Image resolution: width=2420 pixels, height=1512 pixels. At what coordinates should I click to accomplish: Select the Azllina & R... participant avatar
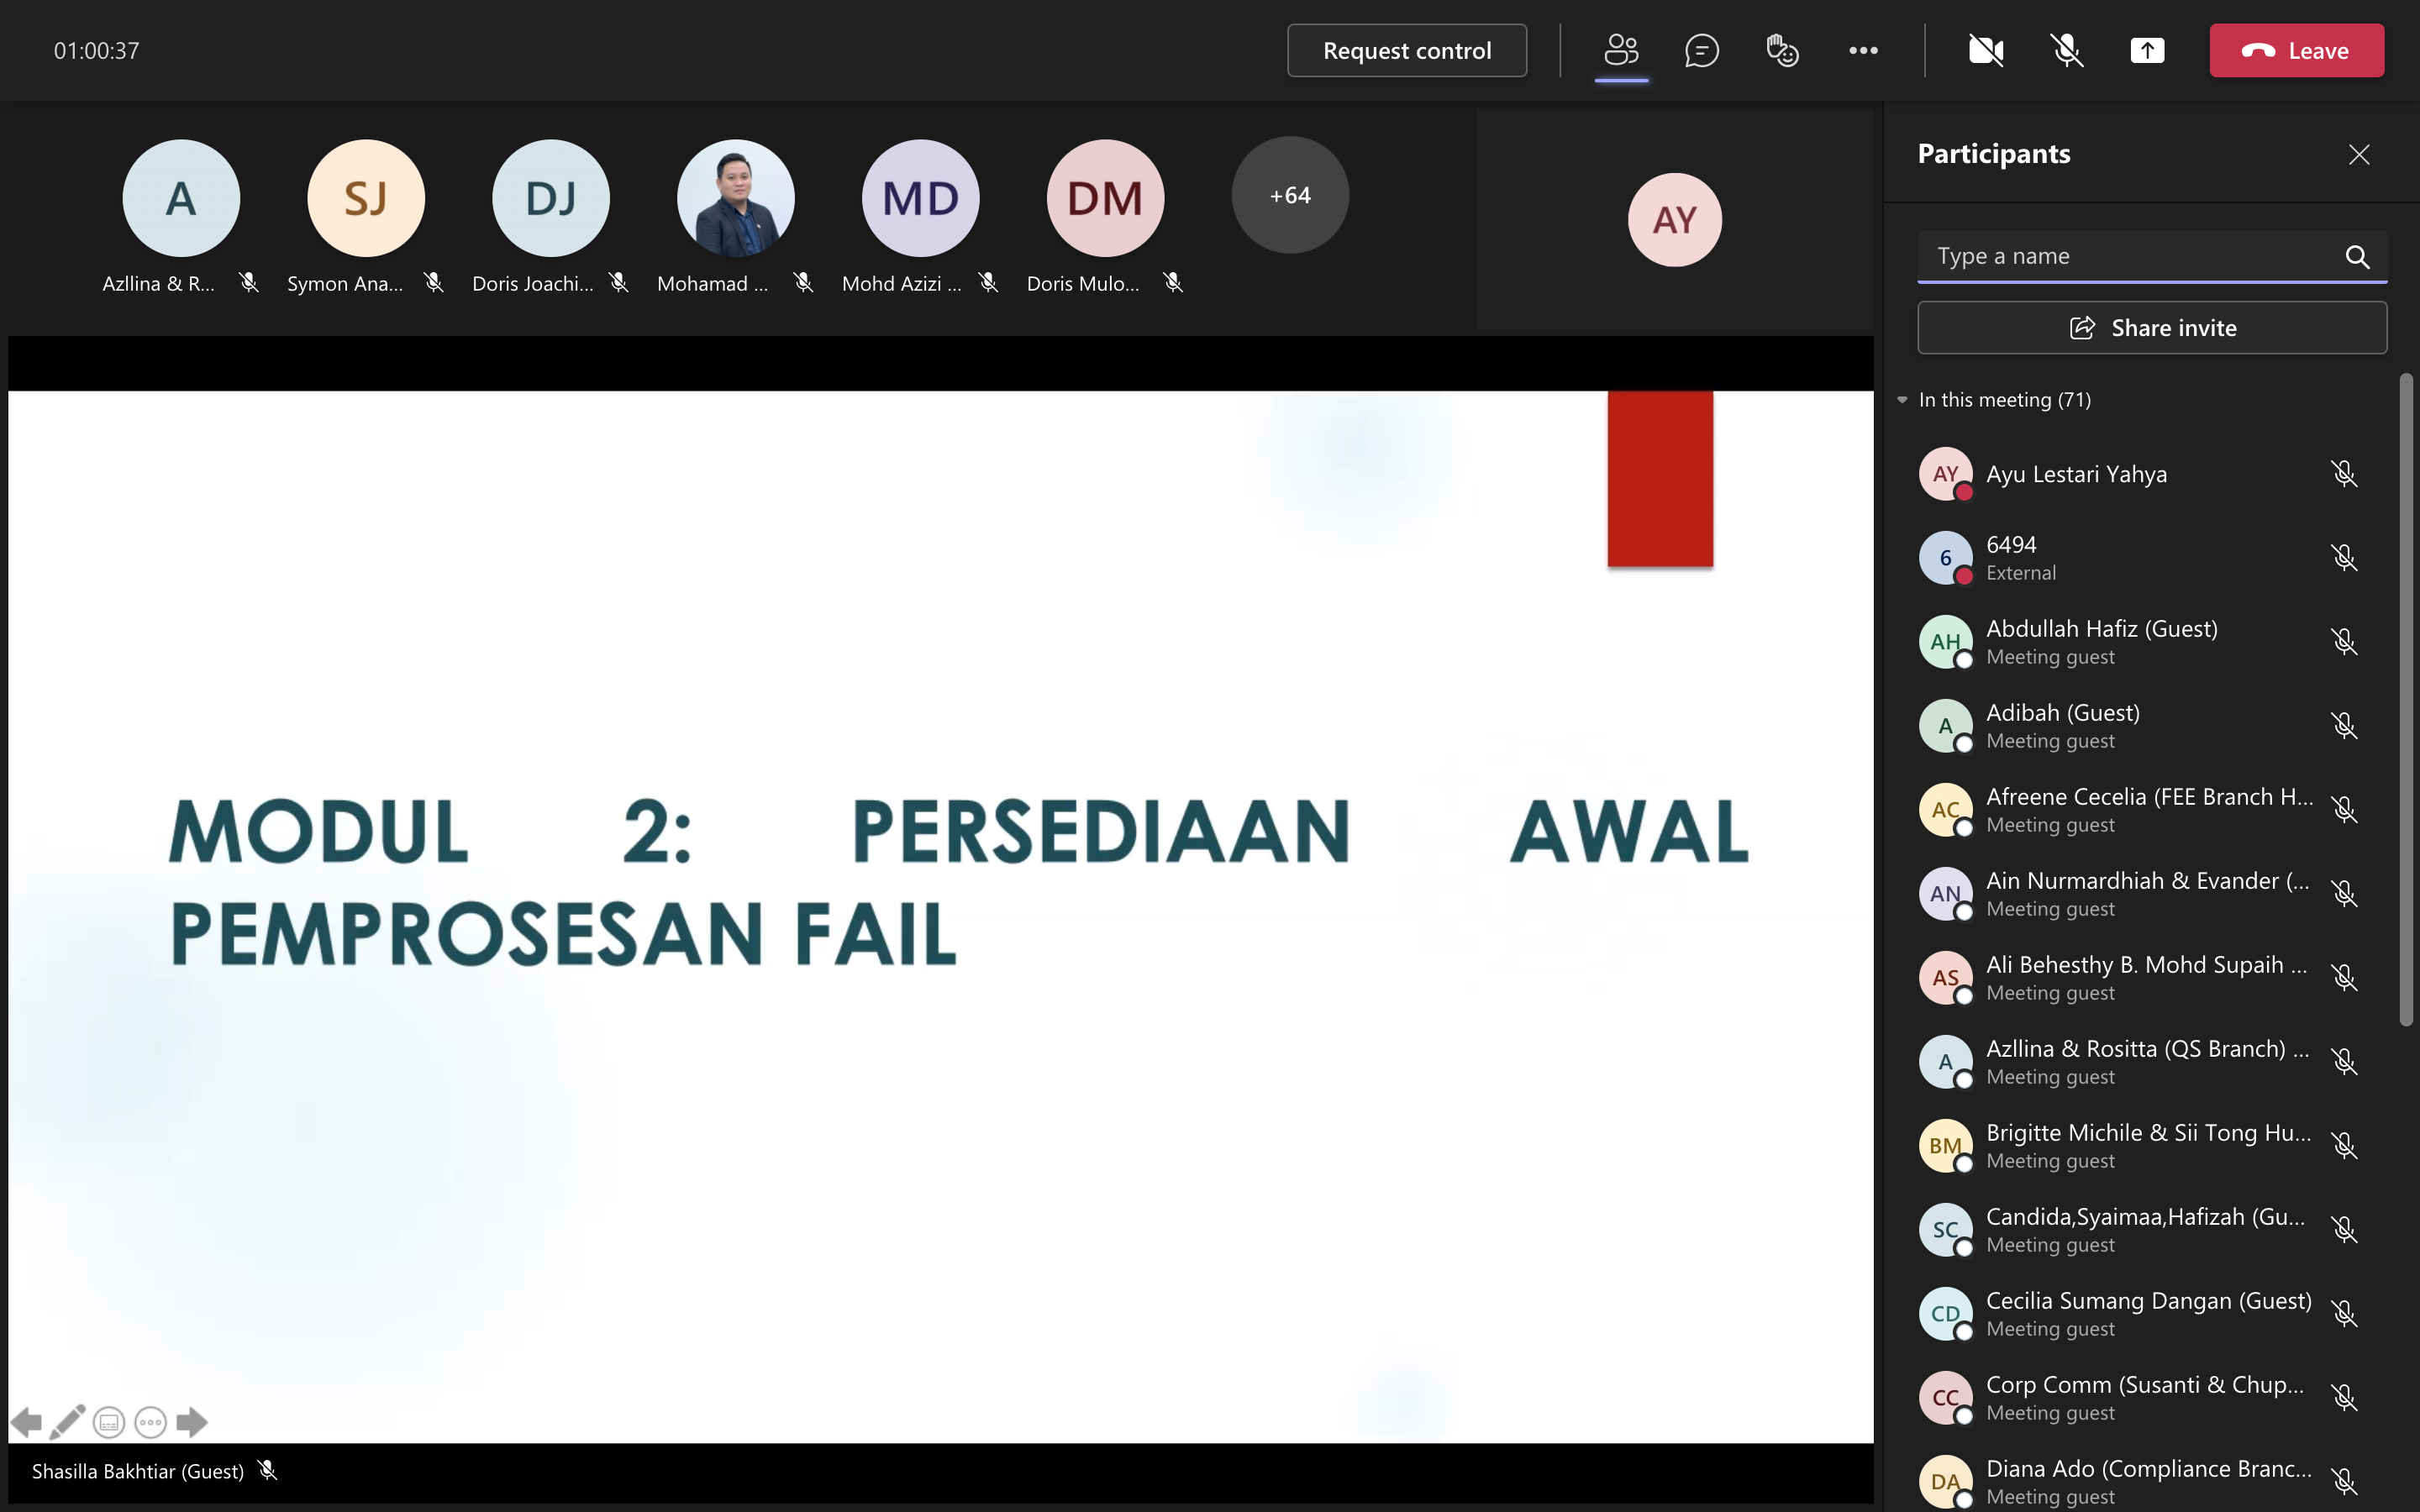181,198
